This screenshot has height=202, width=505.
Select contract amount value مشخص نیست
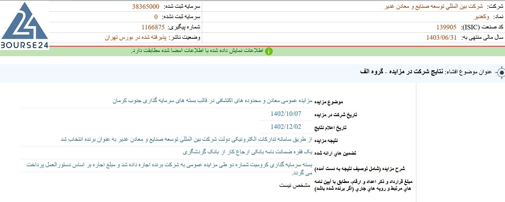[294, 186]
